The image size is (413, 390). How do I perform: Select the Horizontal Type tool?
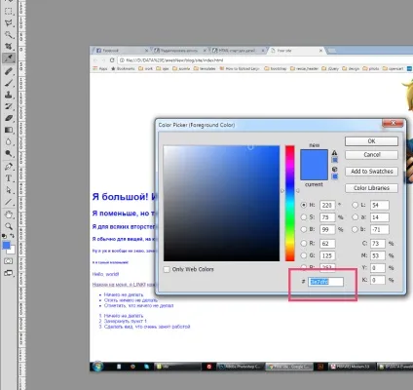[x=9, y=178]
